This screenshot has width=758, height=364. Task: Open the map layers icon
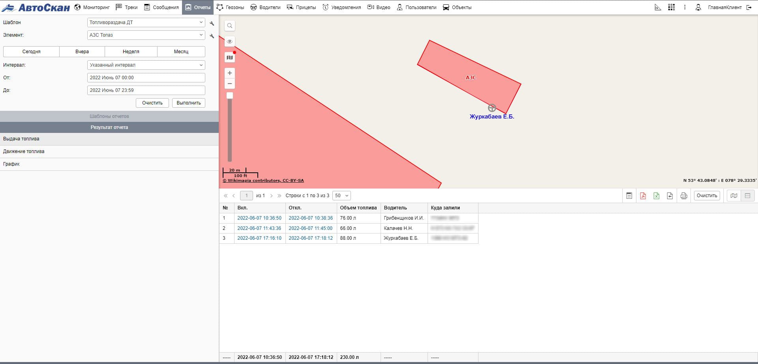pos(229,58)
